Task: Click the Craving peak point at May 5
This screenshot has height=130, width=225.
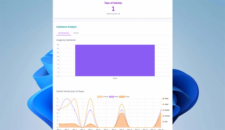Action: coord(90,99)
